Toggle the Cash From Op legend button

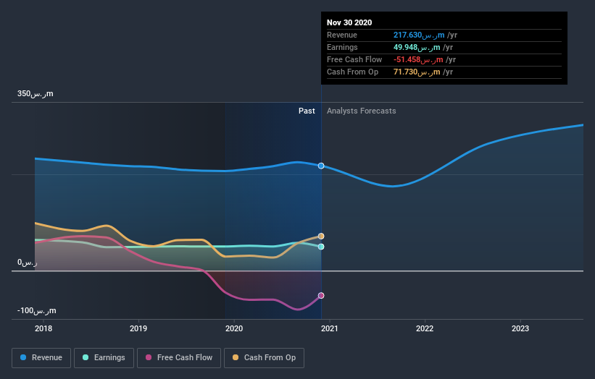tap(264, 358)
